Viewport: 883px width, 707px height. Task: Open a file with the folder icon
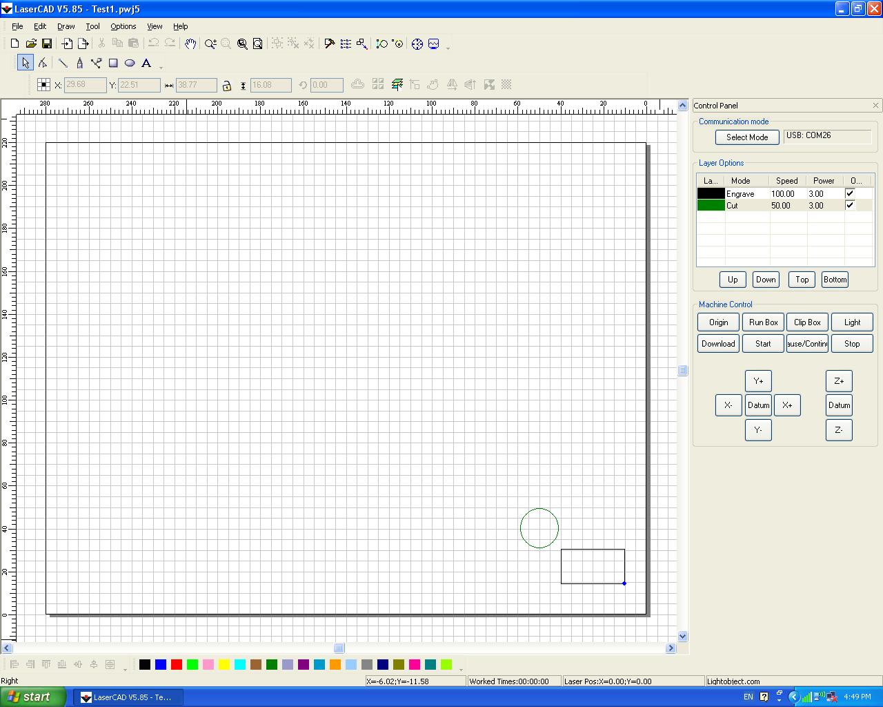31,43
